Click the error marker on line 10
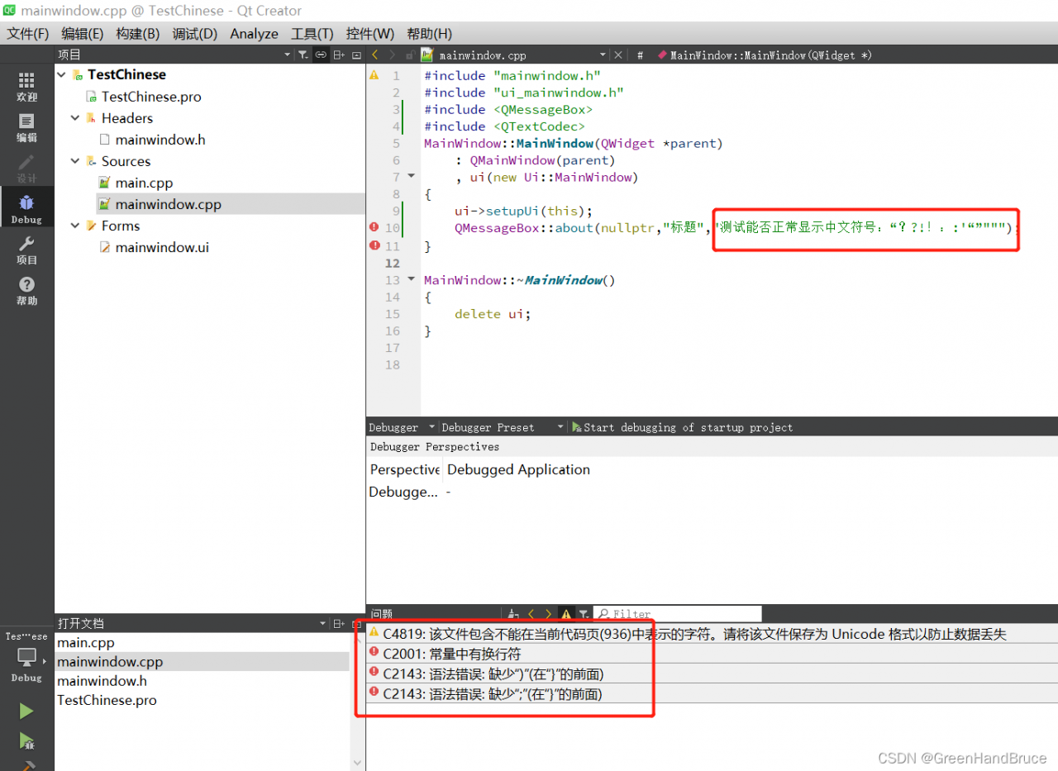The image size is (1058, 771). click(374, 228)
